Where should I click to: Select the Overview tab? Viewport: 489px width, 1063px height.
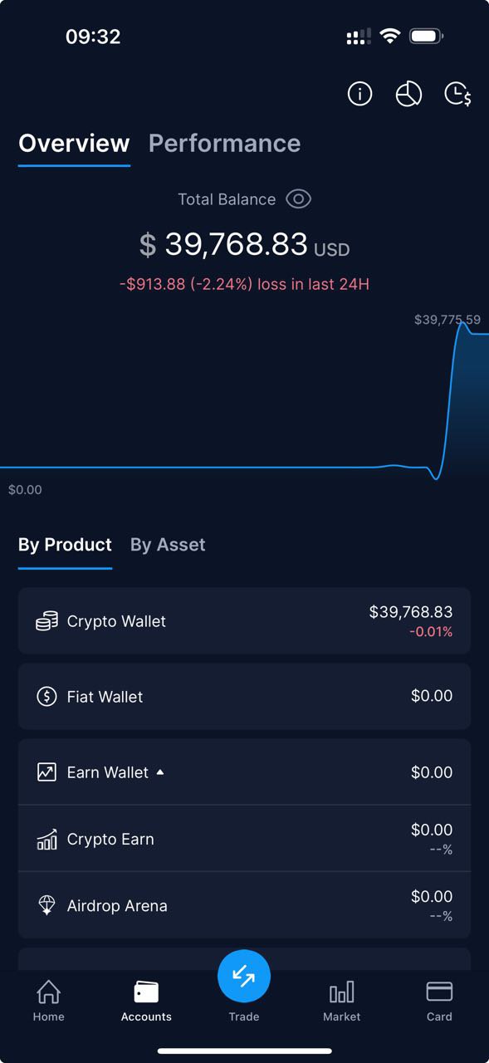74,143
